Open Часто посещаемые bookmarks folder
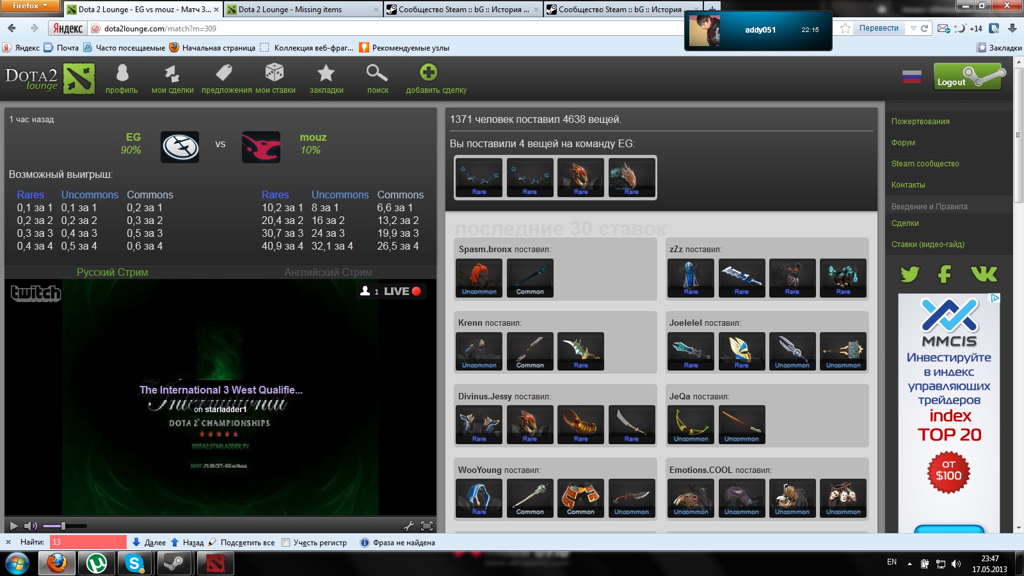Screen dimensions: 1024x576 coord(124,47)
